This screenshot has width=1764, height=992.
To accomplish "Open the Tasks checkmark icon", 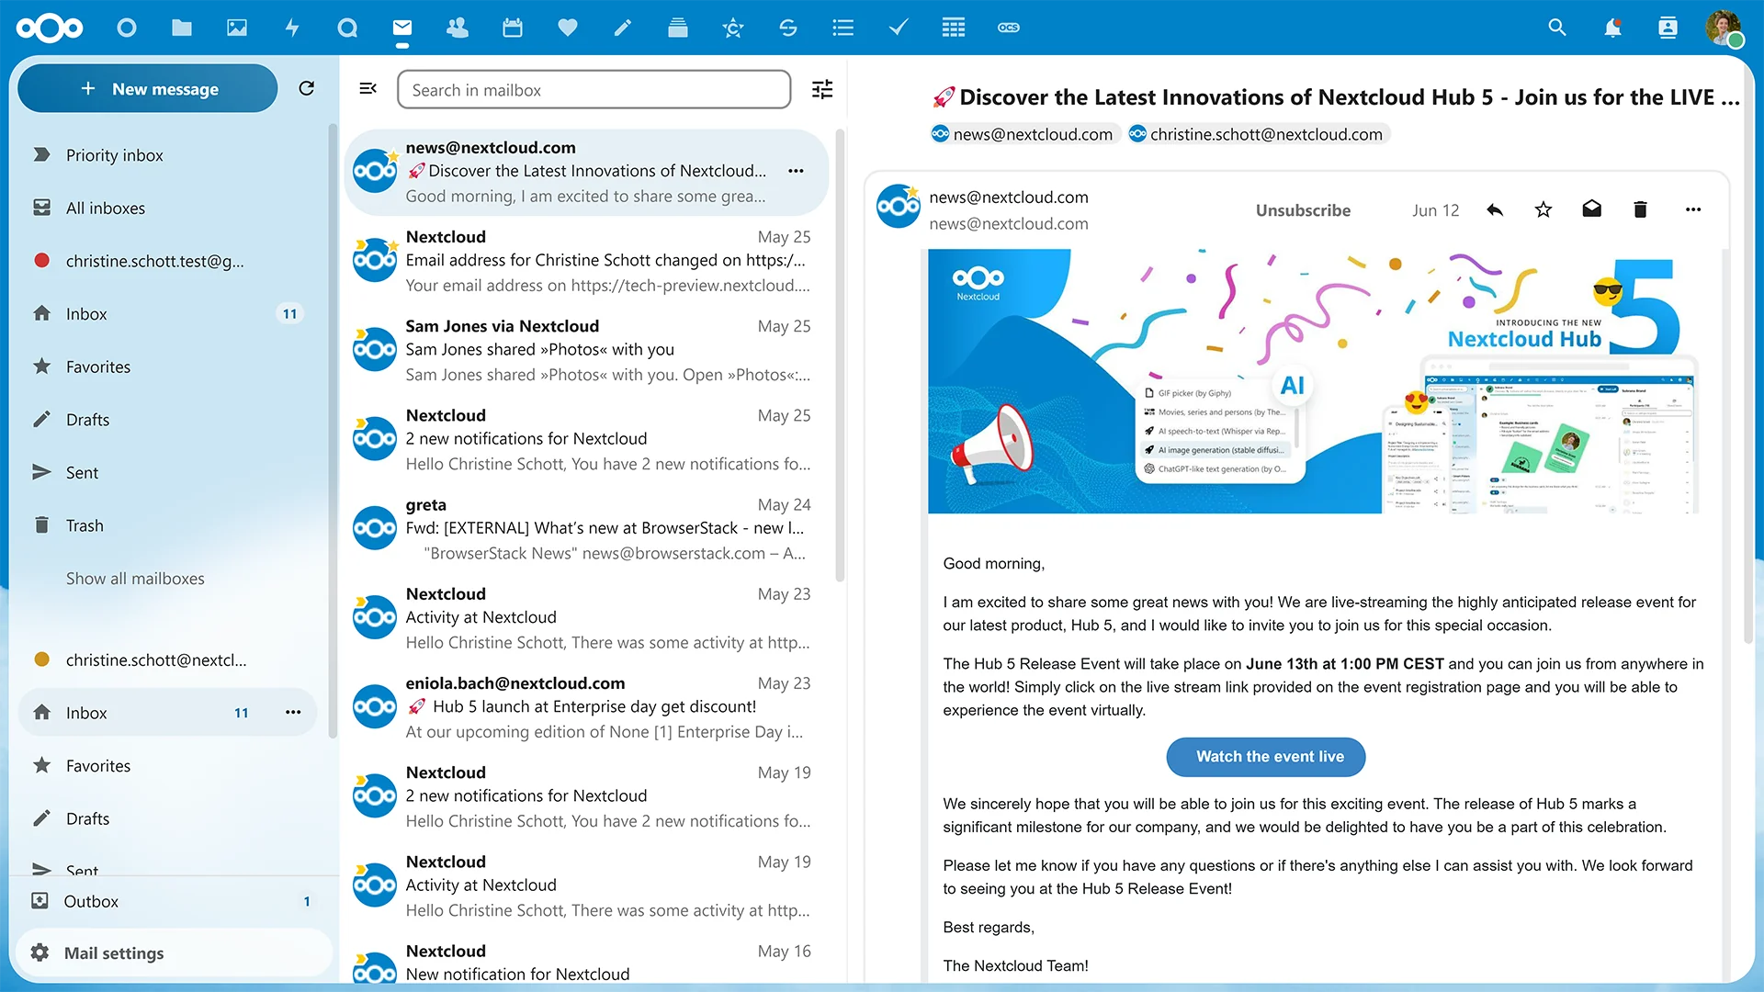I will coord(899,28).
